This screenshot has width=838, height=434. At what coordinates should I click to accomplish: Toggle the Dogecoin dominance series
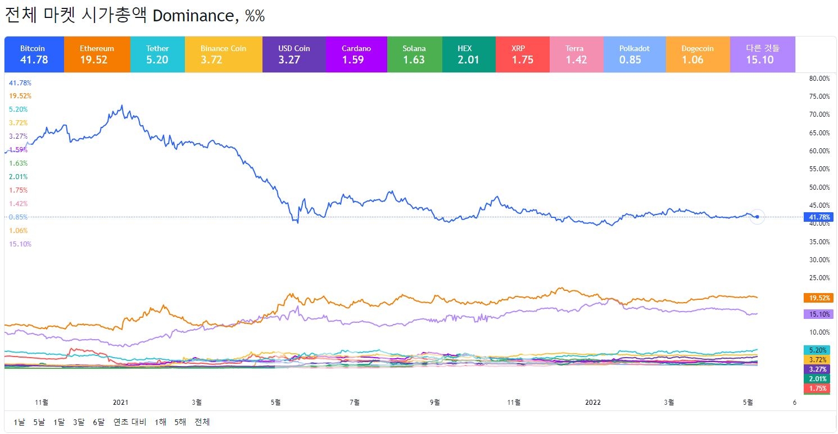(697, 54)
